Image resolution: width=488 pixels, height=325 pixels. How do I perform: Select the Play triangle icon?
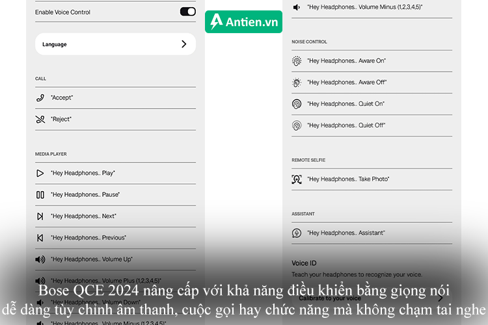coord(40,173)
